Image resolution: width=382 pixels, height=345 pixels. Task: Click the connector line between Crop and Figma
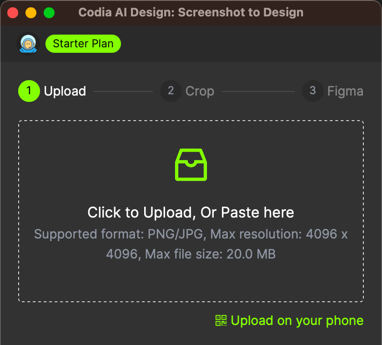pyautogui.click(x=258, y=91)
